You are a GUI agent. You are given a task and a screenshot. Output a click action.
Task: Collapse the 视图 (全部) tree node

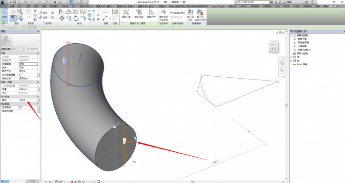(x=291, y=35)
